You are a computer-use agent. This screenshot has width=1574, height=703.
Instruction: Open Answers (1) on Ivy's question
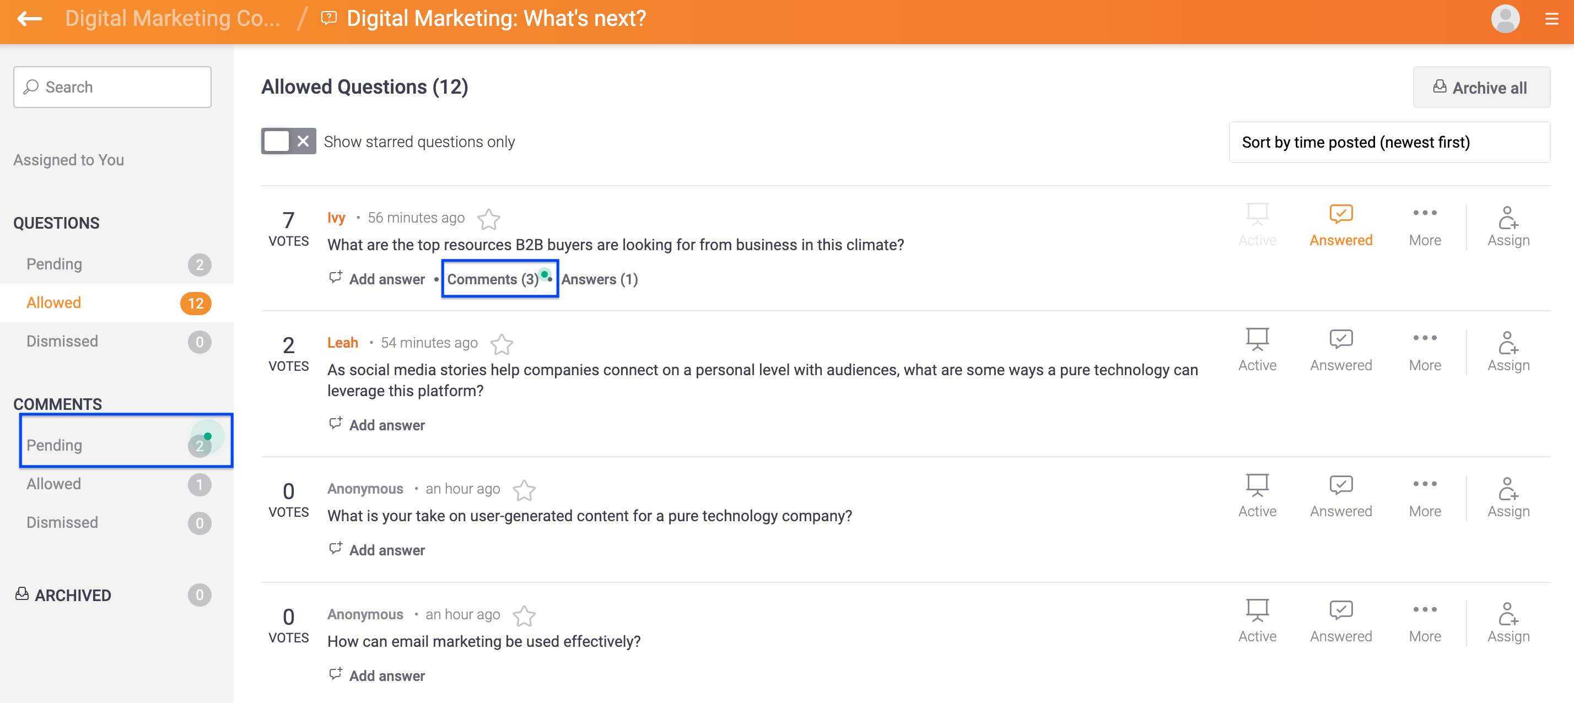click(x=600, y=279)
